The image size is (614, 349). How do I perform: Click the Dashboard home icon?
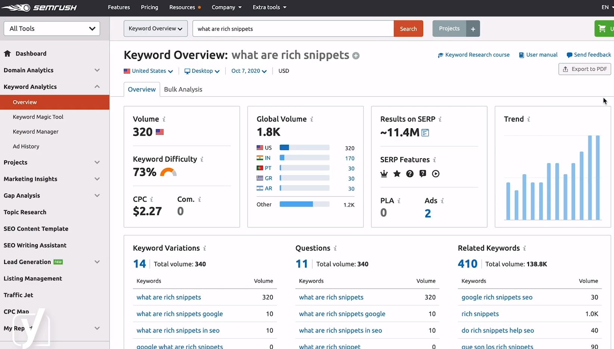7,53
